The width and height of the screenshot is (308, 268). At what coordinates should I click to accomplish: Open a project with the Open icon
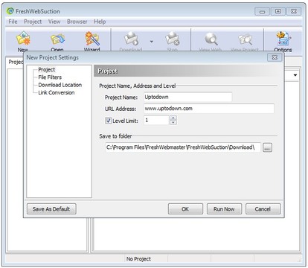pyautogui.click(x=57, y=39)
